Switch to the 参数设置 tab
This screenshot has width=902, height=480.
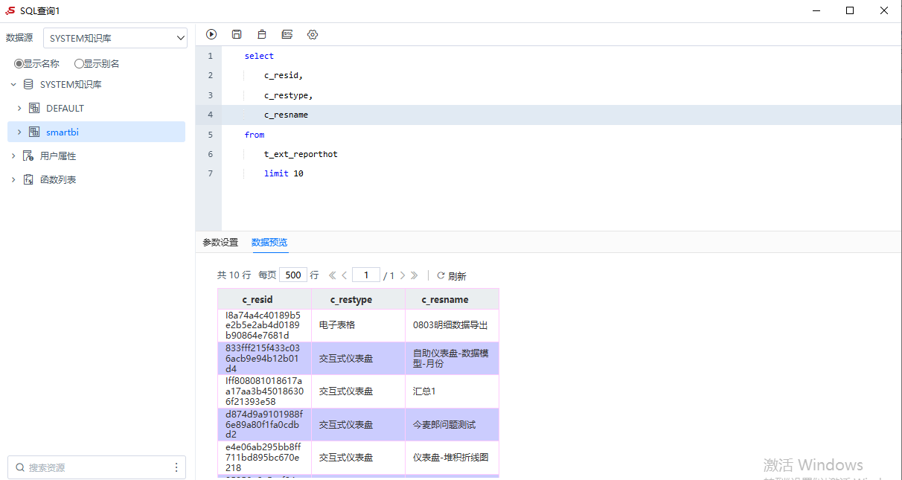click(x=220, y=243)
